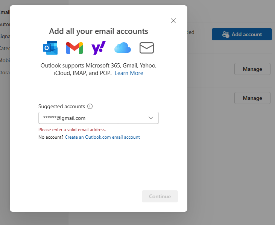Focus the ******@gmail.com email field
This screenshot has width=275, height=225.
click(x=99, y=118)
